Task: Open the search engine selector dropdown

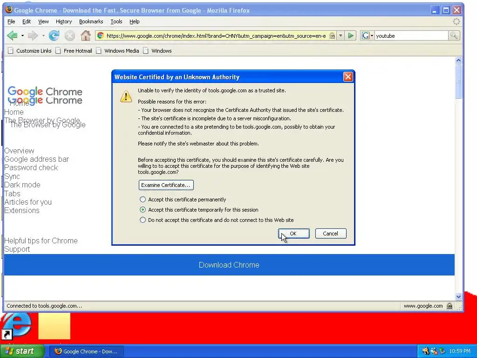Action: pyautogui.click(x=367, y=35)
